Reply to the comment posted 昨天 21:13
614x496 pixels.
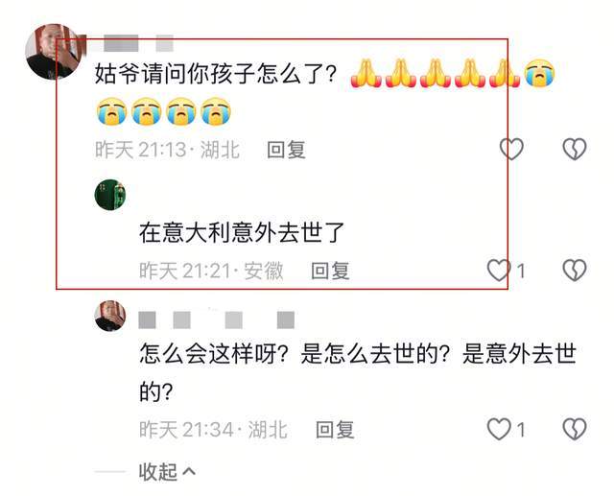pyautogui.click(x=286, y=150)
